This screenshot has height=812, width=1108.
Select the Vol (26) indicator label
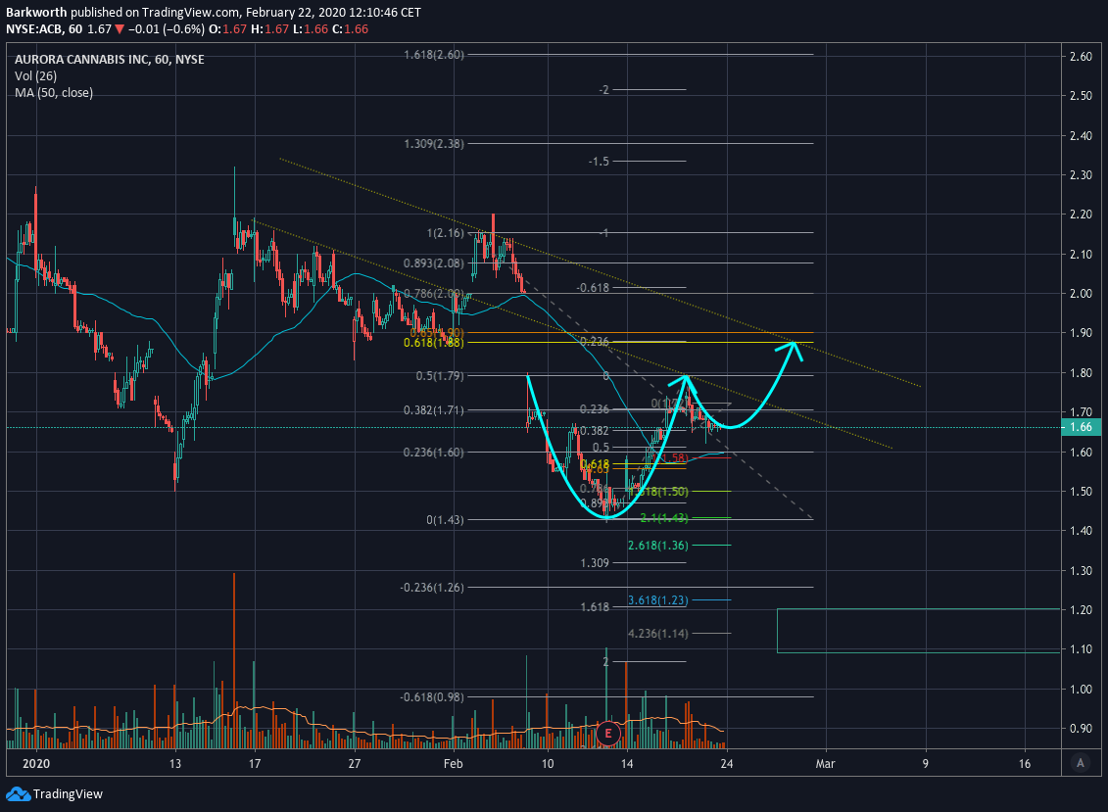(x=35, y=75)
